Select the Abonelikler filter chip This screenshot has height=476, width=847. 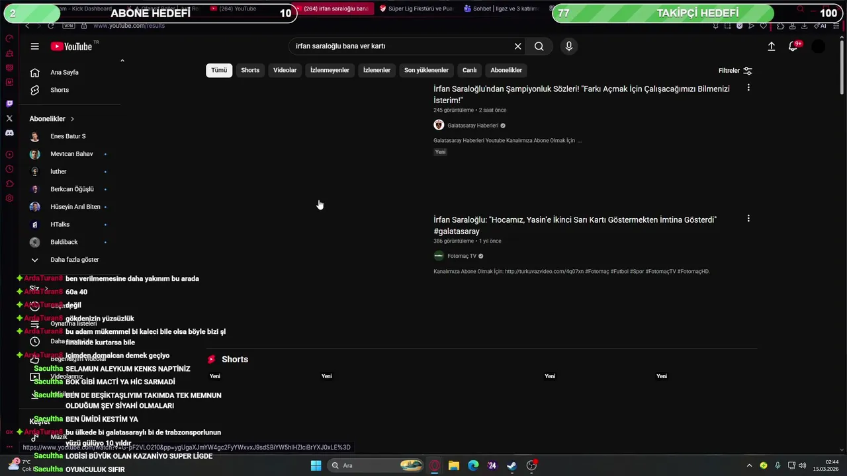[x=506, y=70]
